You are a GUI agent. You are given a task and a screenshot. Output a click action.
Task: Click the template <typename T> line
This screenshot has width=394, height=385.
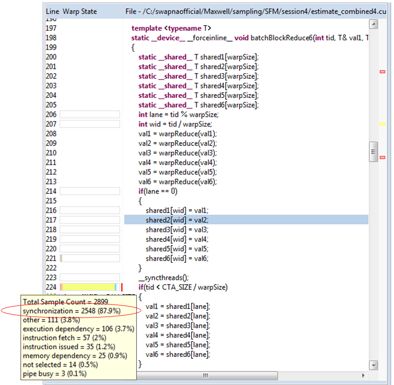[x=171, y=28]
